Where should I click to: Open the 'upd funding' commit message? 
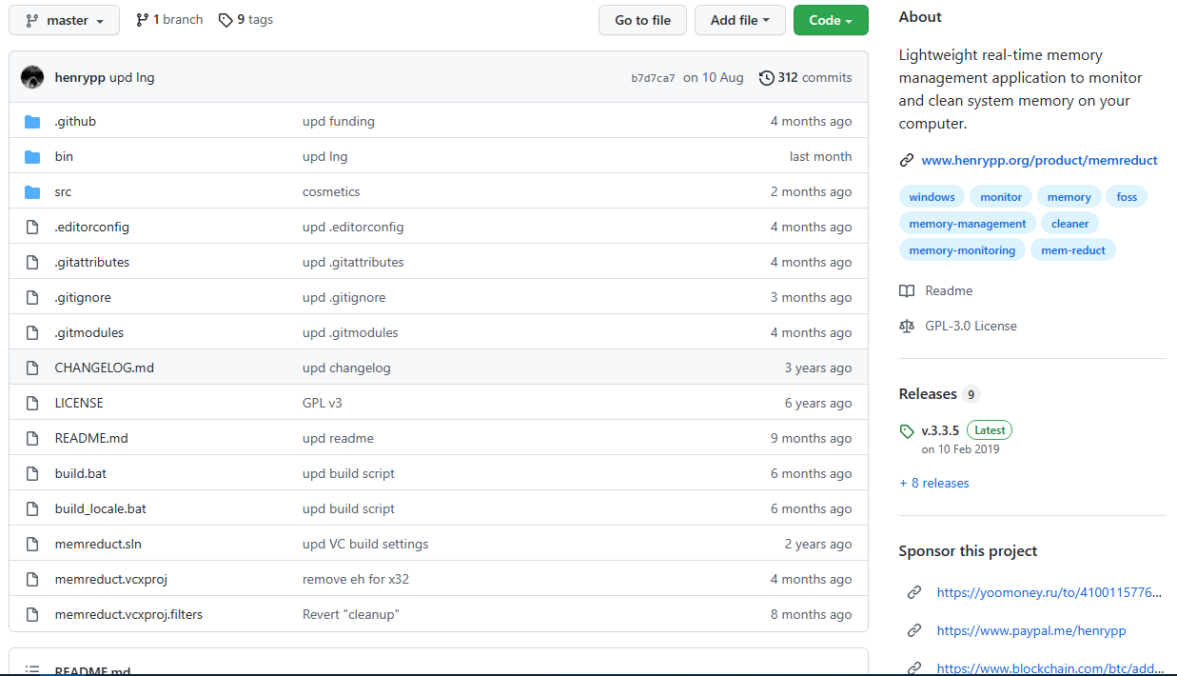[x=339, y=121]
